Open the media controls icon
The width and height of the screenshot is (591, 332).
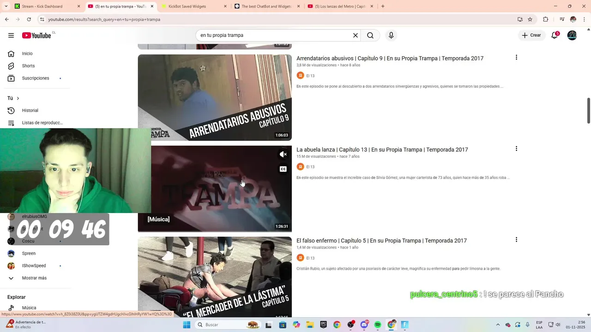pyautogui.click(x=562, y=19)
